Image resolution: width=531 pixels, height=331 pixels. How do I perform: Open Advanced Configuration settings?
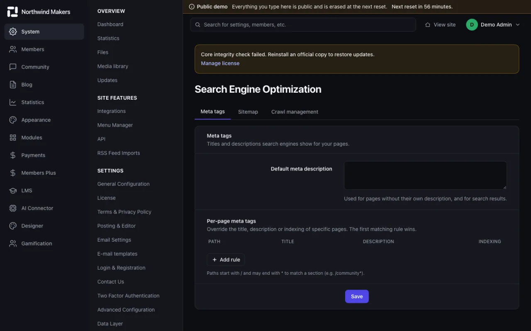[x=126, y=310]
